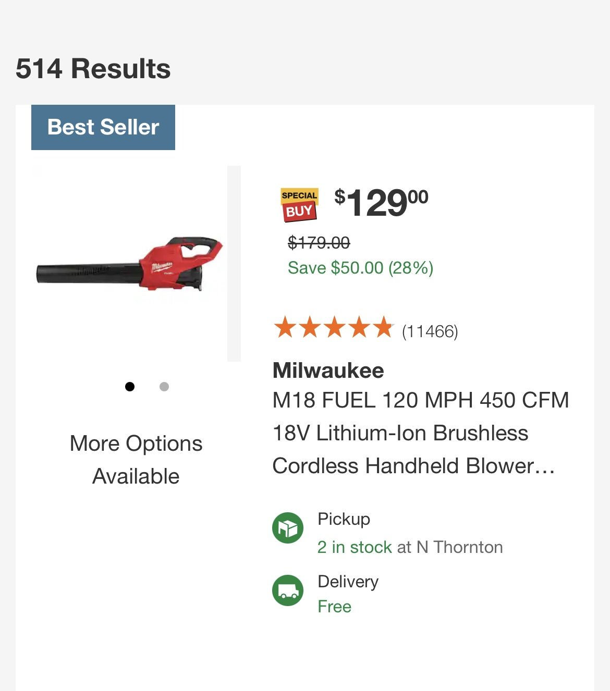The image size is (610, 691).
Task: Click the 514 Results heading
Action: click(x=93, y=69)
